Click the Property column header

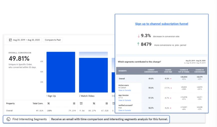[10, 104]
